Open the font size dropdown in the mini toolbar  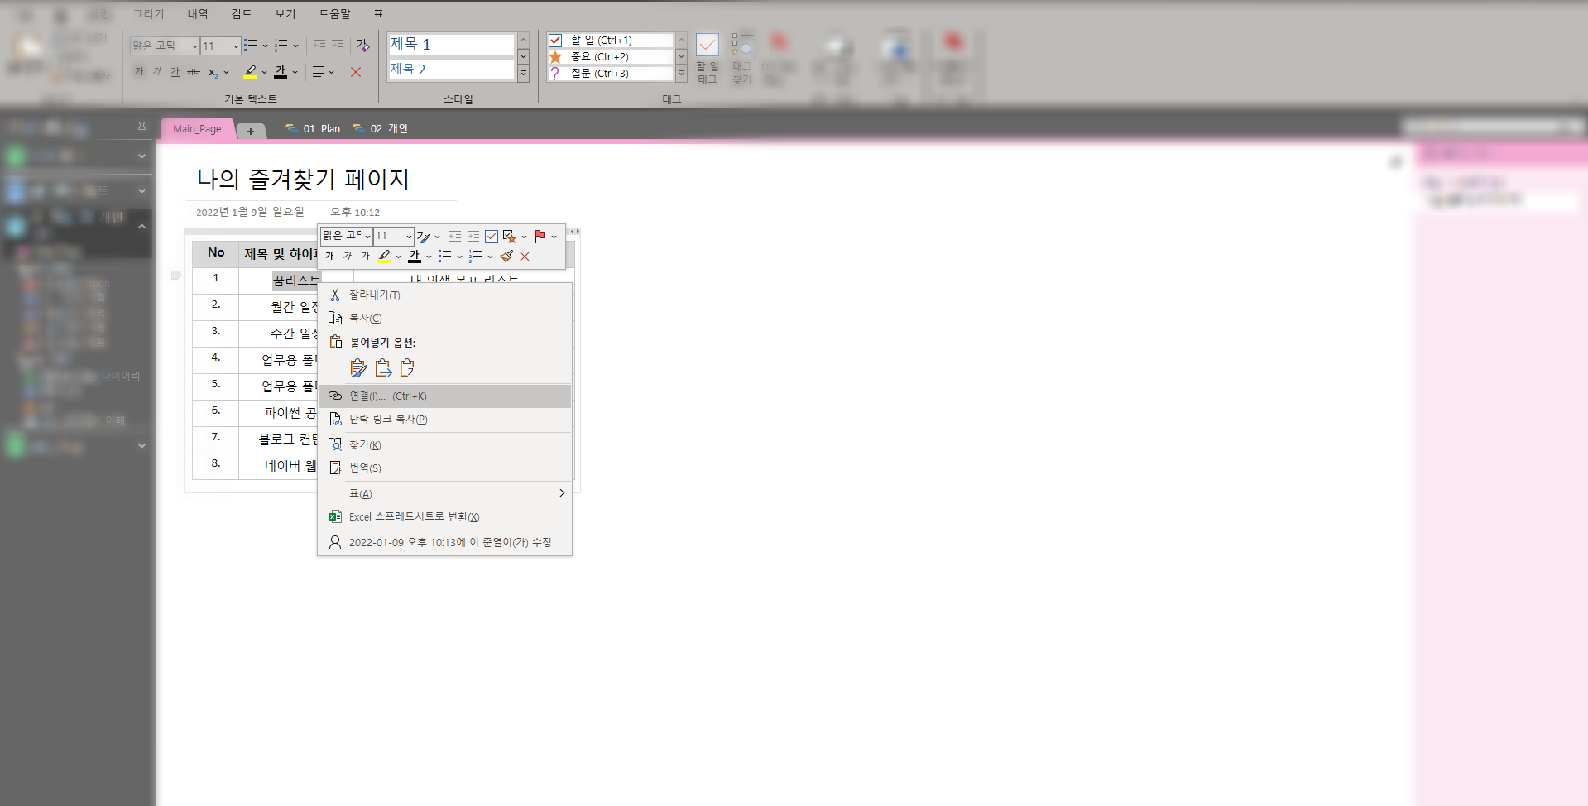(409, 236)
